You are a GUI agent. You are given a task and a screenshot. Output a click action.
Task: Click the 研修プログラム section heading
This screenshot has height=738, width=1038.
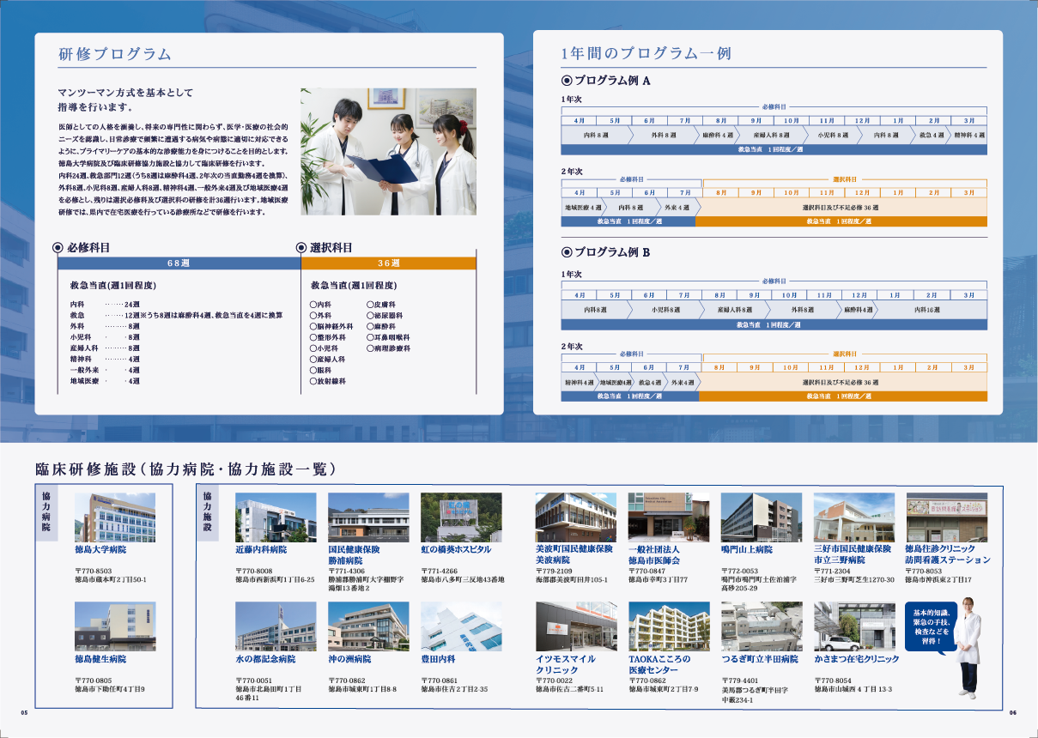[114, 54]
